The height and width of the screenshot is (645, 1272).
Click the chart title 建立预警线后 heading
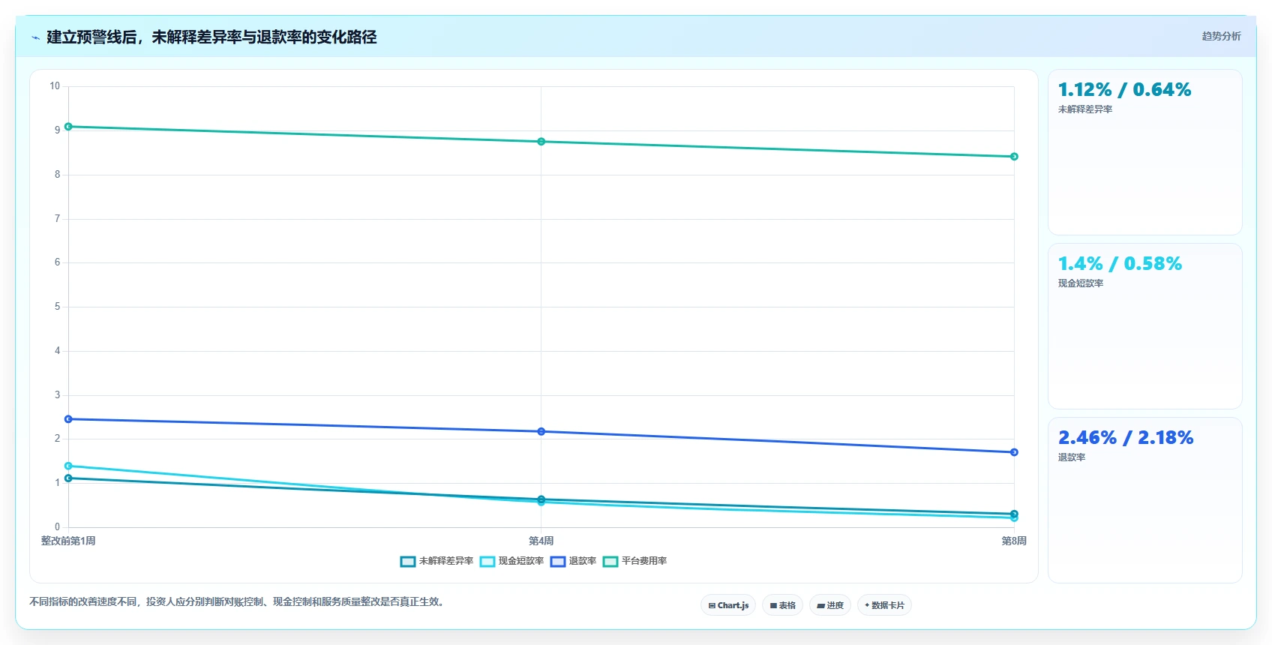coord(211,37)
